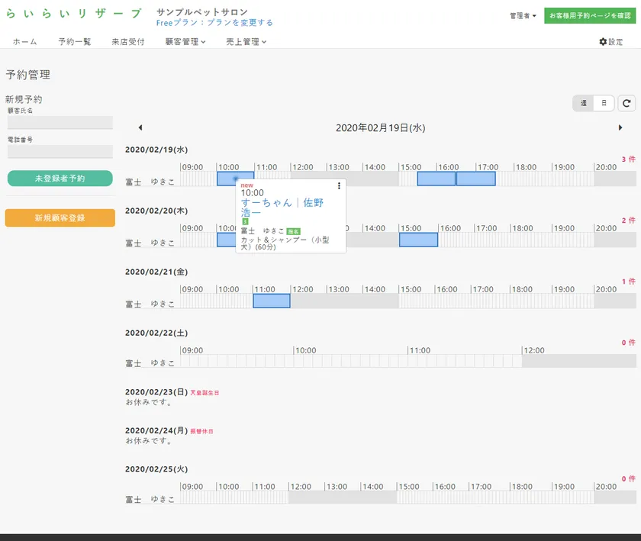Select the 16:00 booking block on 02/19
The height and width of the screenshot is (541, 641).
pyautogui.click(x=436, y=179)
